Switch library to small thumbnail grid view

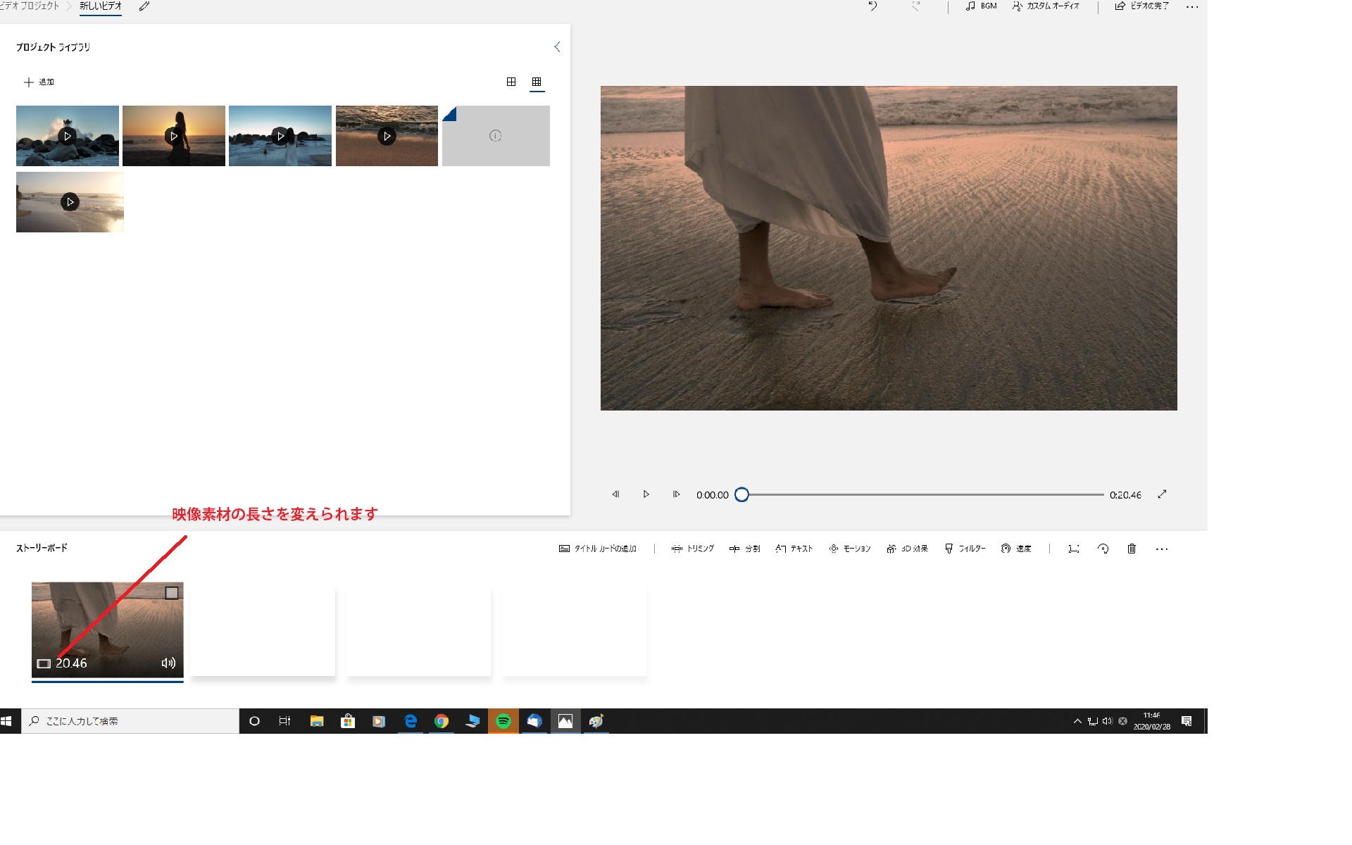(x=537, y=82)
